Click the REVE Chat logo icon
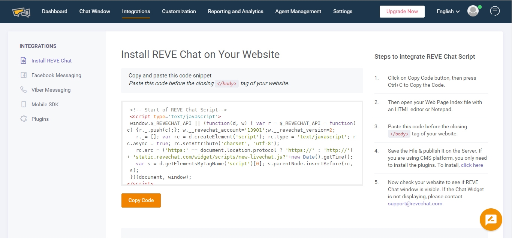Image resolution: width=512 pixels, height=239 pixels. pos(21,12)
